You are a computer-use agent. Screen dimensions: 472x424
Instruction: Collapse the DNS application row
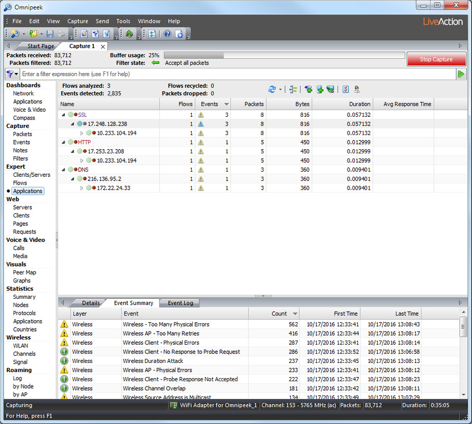point(63,169)
